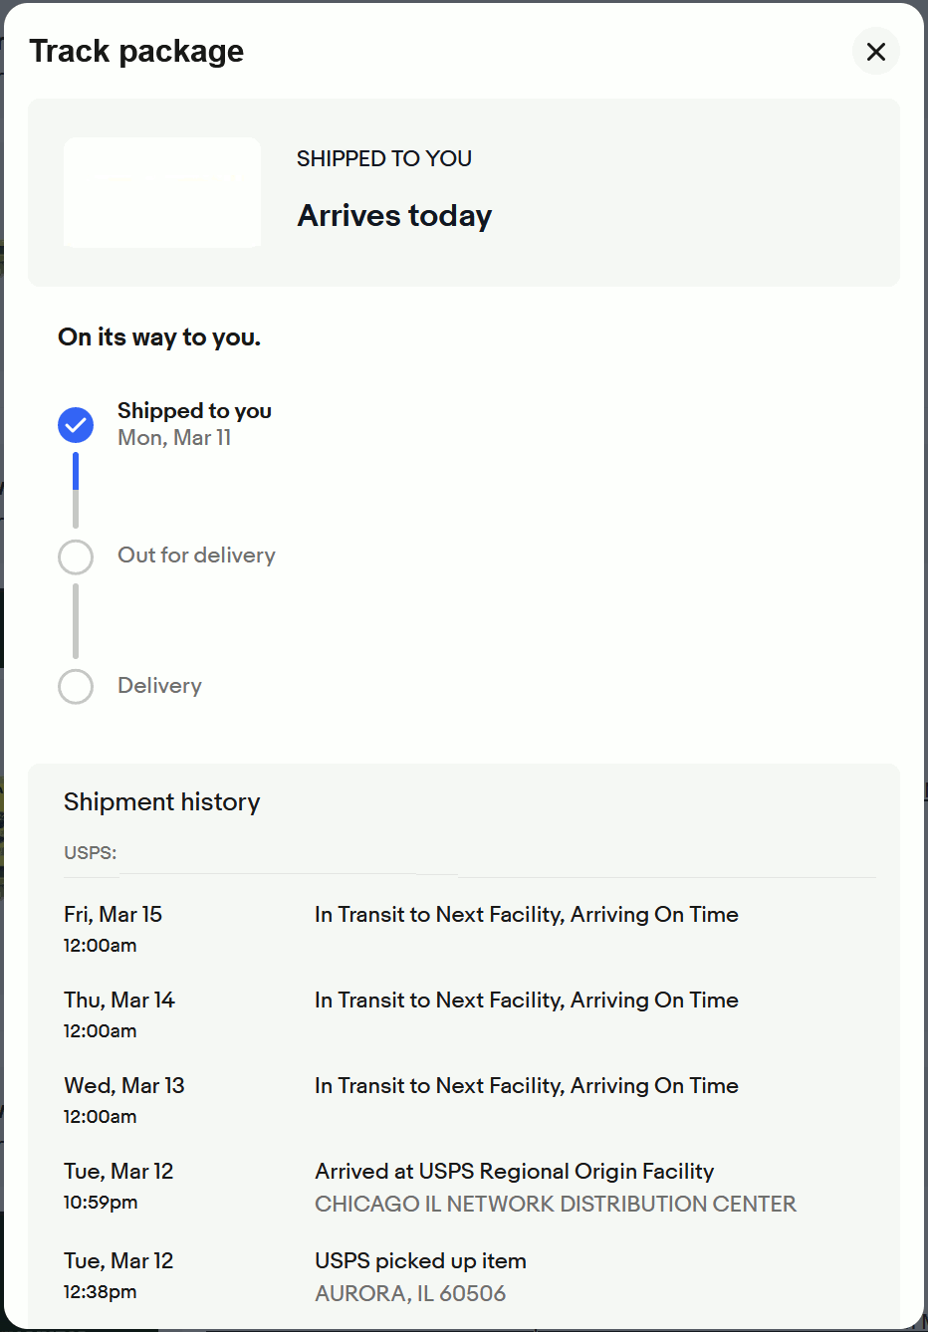928x1332 pixels.
Task: Click the empty Delivery status circle
Action: point(76,686)
